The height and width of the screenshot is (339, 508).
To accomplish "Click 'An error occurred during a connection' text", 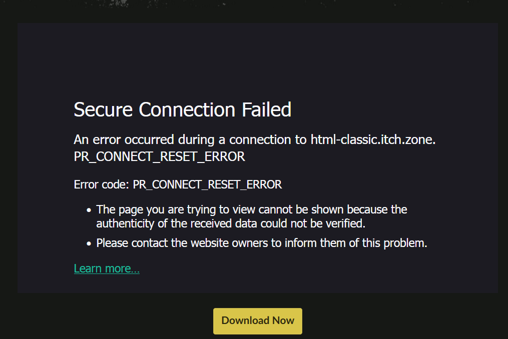I will pyautogui.click(x=190, y=139).
